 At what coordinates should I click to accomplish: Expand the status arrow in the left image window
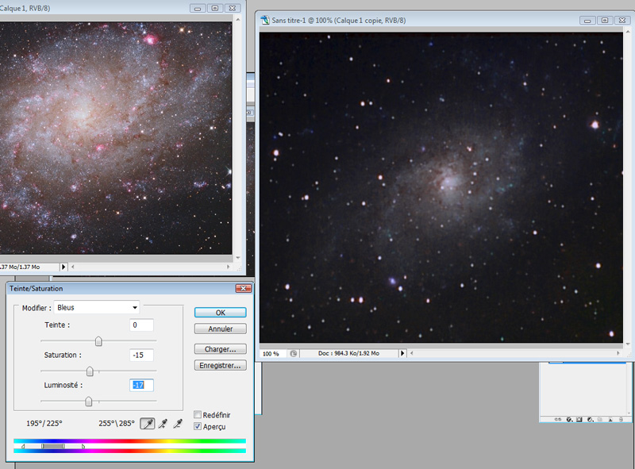pyautogui.click(x=64, y=267)
